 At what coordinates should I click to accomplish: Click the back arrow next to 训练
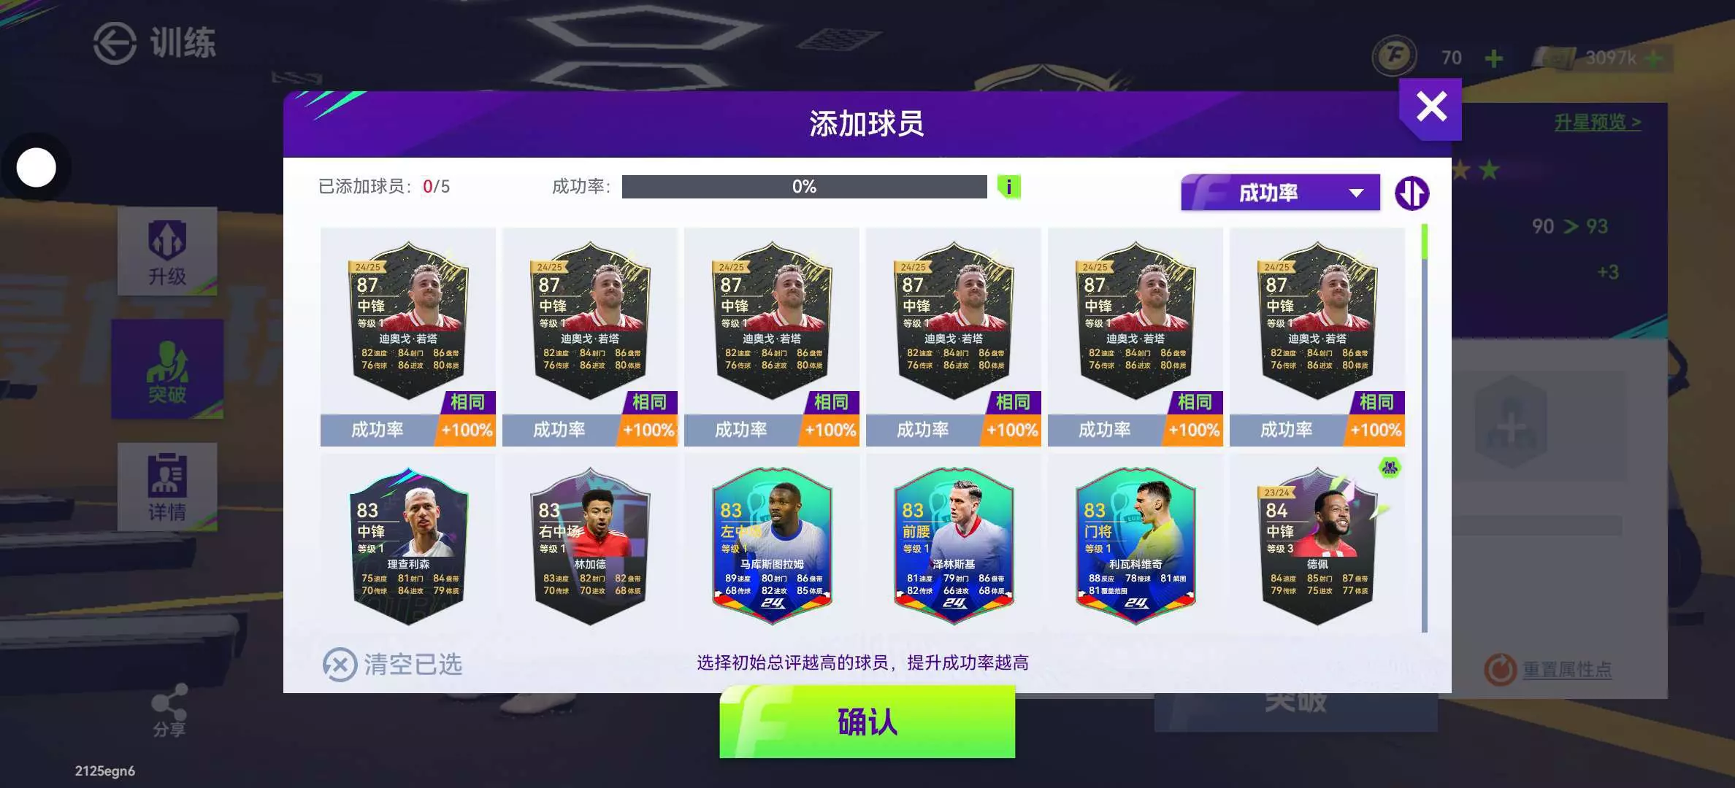tap(115, 43)
